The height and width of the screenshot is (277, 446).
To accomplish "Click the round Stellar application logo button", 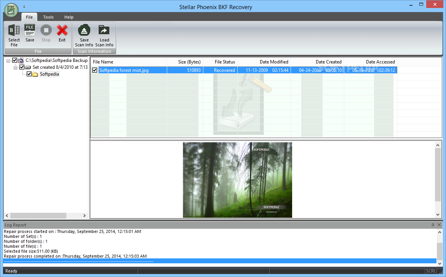I will (11, 9).
